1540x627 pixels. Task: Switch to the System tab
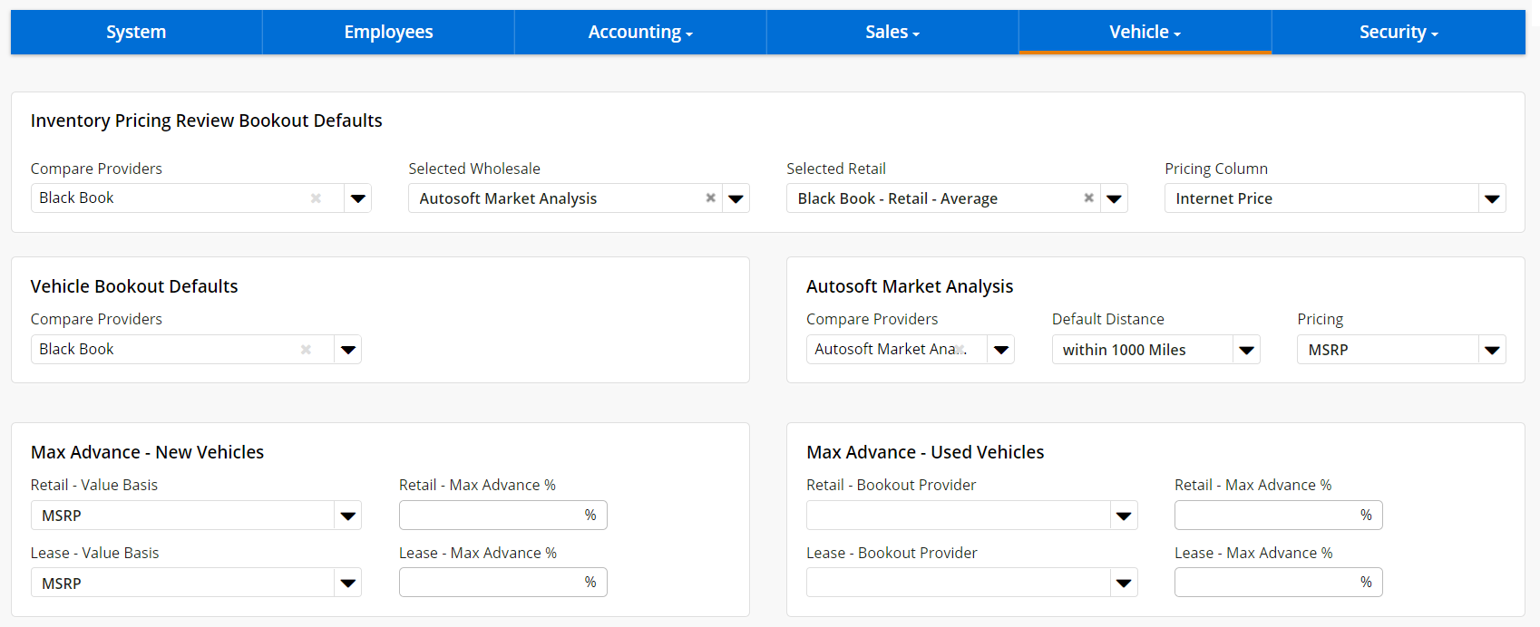136,33
